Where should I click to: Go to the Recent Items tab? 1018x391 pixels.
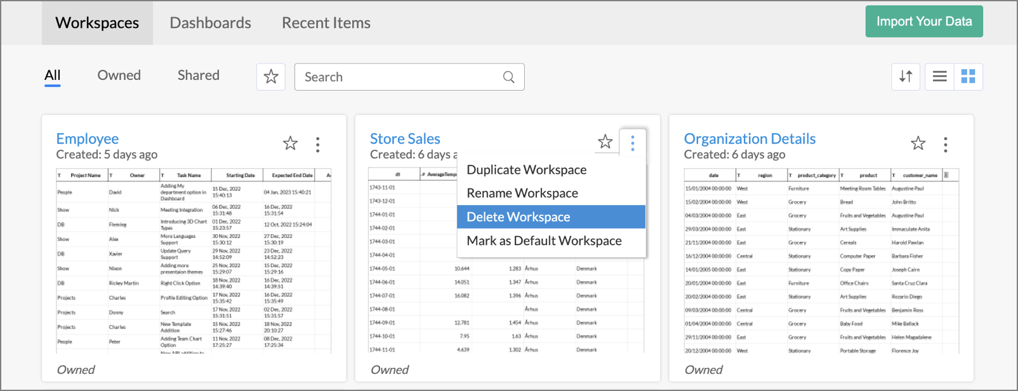coord(326,23)
